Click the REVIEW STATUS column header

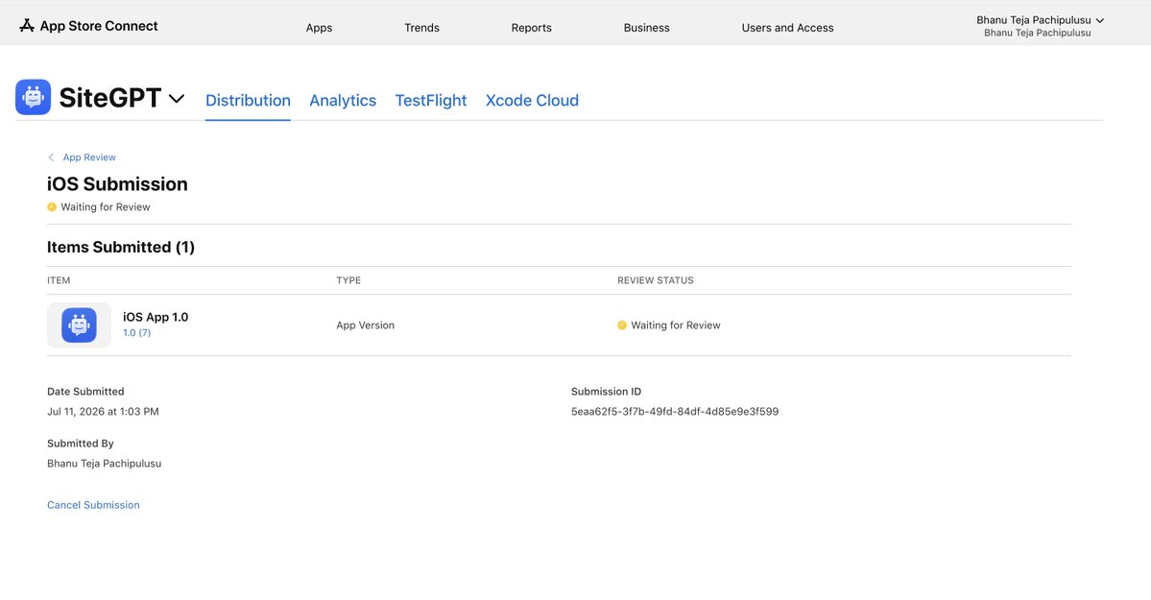click(656, 280)
